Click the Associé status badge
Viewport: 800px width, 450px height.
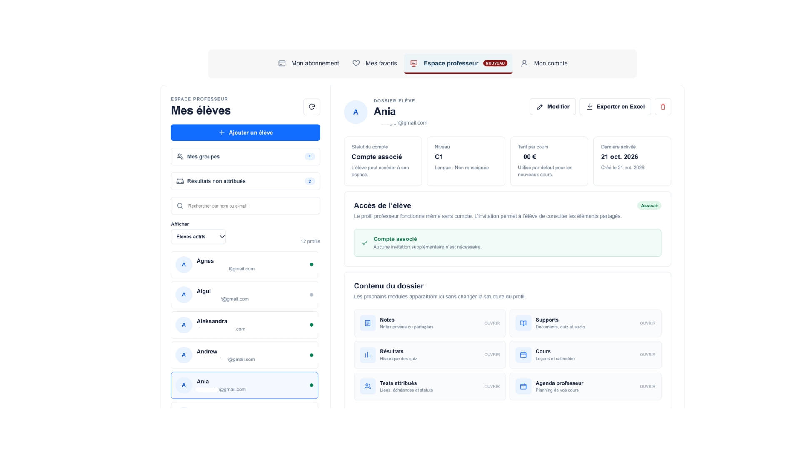pos(649,205)
